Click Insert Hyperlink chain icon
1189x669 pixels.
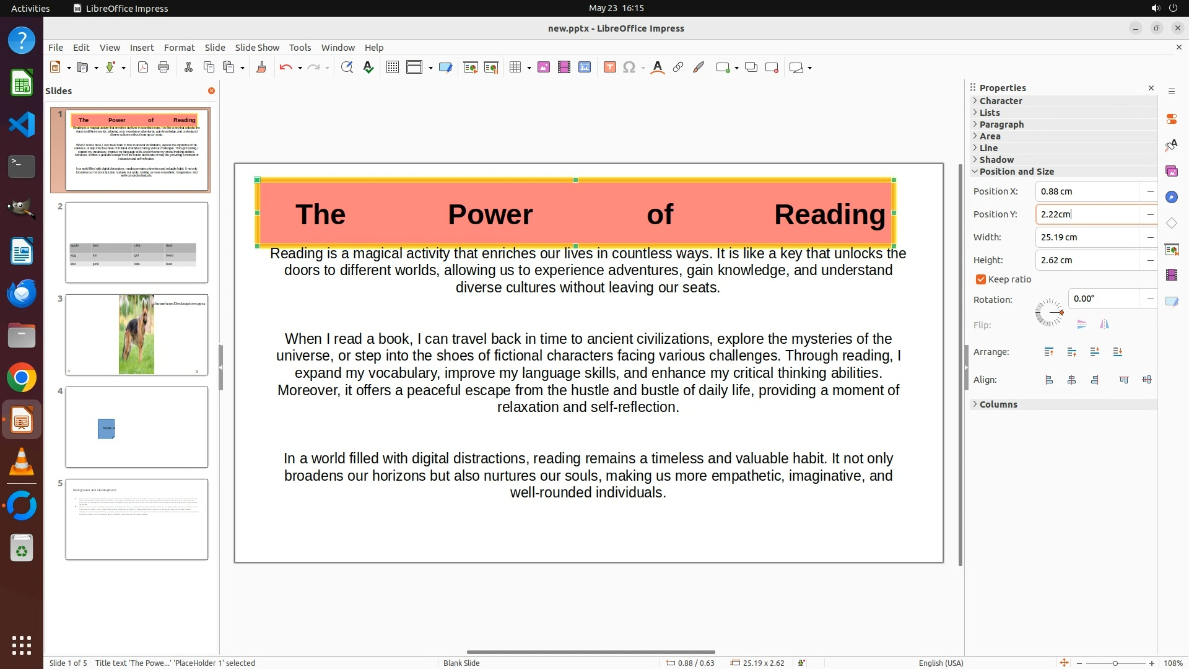678,68
